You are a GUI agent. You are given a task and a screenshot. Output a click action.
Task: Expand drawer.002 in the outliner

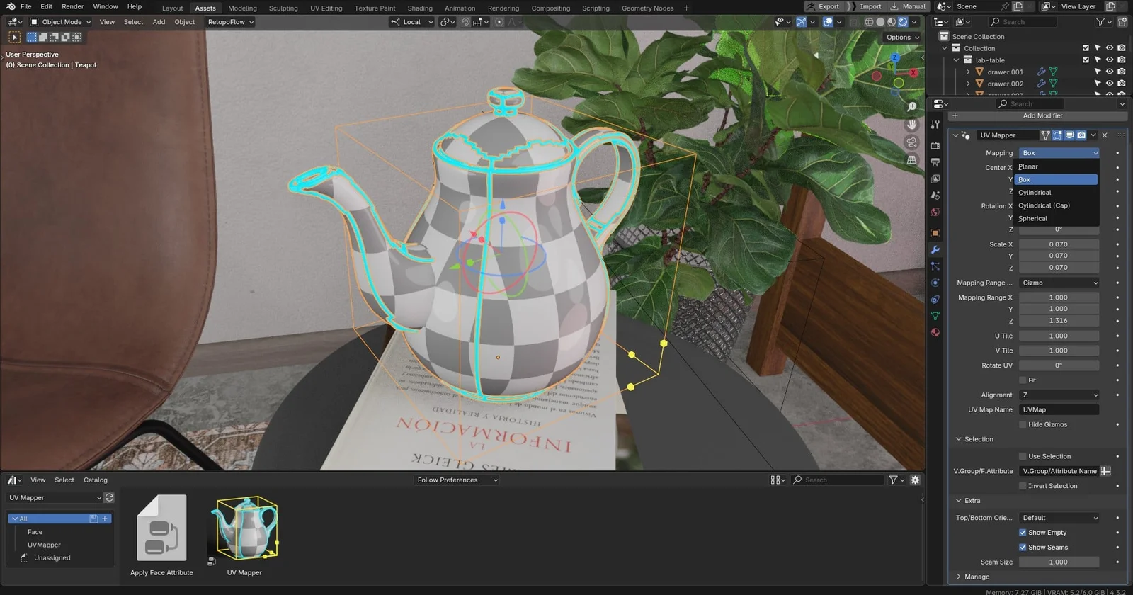click(x=968, y=84)
